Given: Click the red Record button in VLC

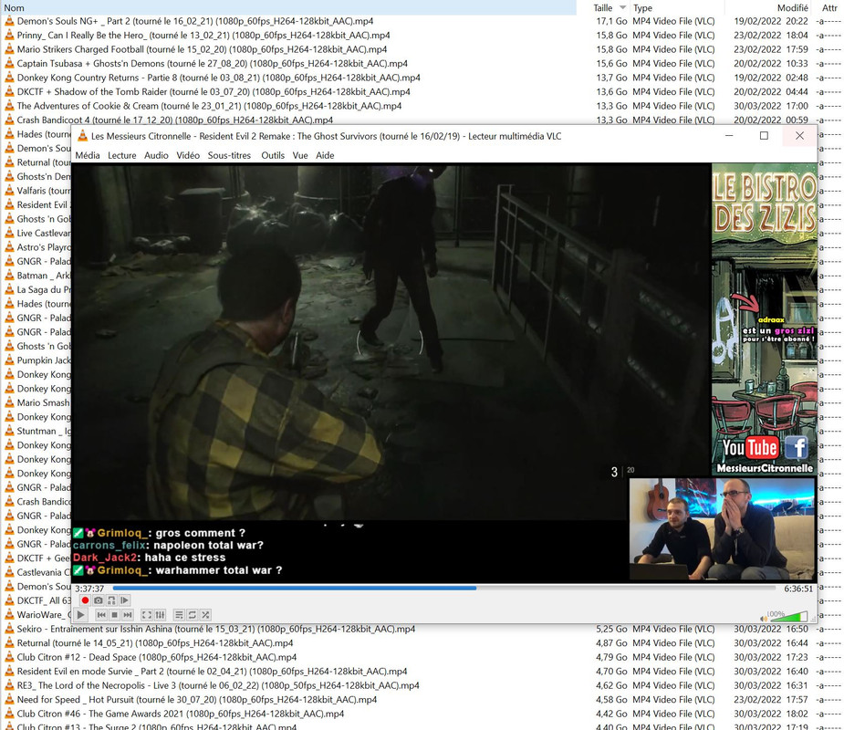Looking at the screenshot, I should click(x=85, y=600).
